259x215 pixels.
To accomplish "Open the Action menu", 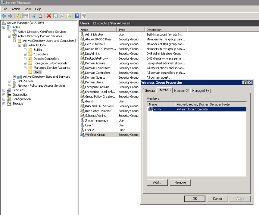I will [x=16, y=9].
